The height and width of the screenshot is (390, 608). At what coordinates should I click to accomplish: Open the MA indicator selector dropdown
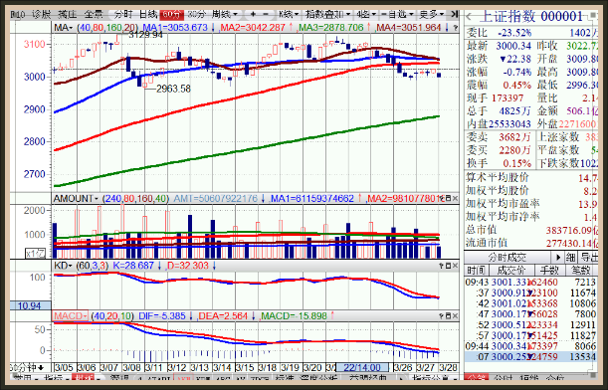[x=63, y=28]
